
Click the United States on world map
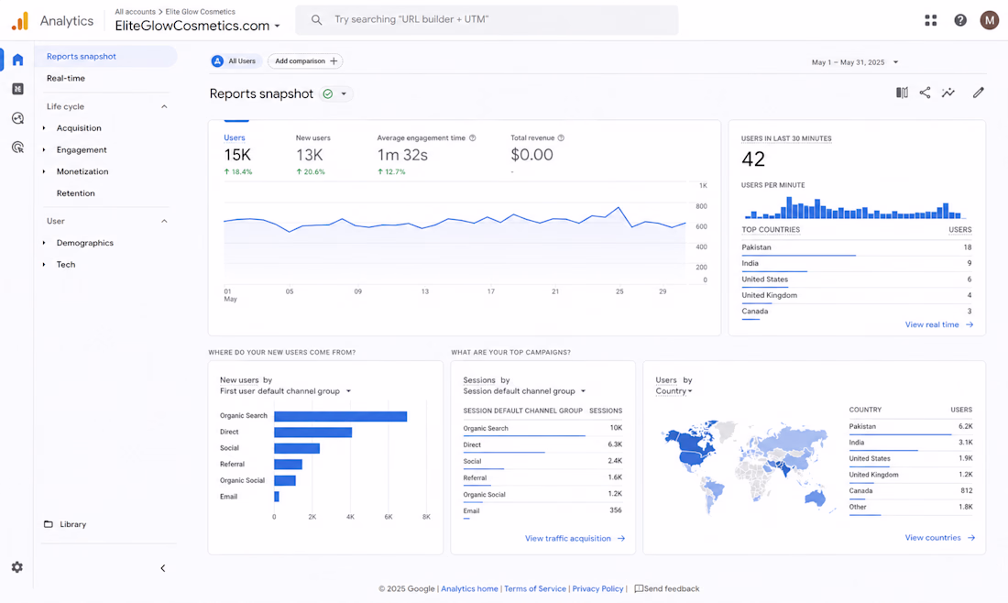pyautogui.click(x=694, y=457)
